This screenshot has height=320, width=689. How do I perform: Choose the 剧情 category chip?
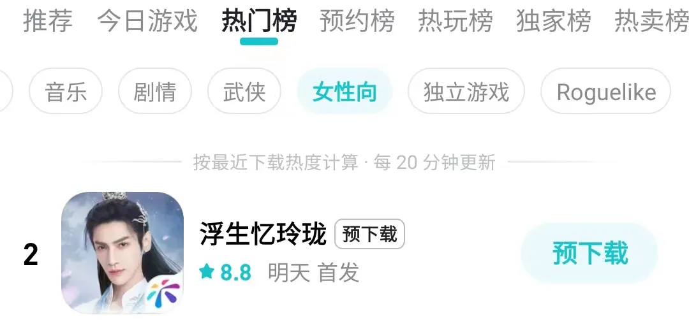pyautogui.click(x=154, y=91)
